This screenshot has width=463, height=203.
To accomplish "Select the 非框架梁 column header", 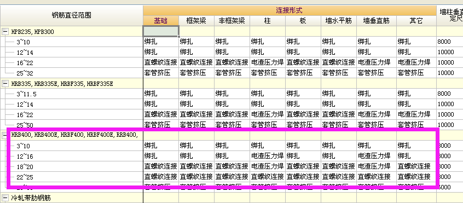I will tap(232, 21).
